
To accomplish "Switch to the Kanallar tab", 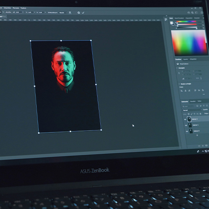I will coord(193,101).
